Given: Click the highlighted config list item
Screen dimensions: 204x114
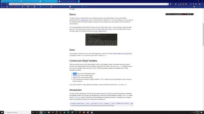Looking at the screenshot, I should click(x=75, y=73).
